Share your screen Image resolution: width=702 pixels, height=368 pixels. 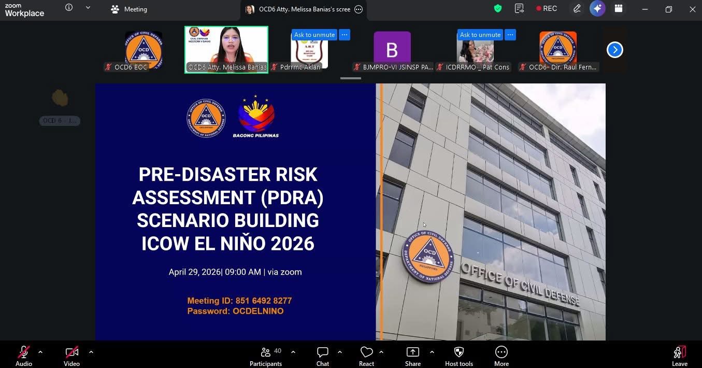pos(412,355)
